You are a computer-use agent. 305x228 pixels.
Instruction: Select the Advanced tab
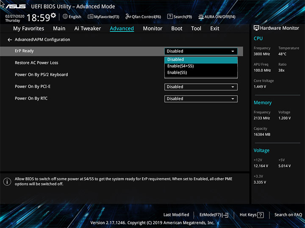pyautogui.click(x=122, y=29)
